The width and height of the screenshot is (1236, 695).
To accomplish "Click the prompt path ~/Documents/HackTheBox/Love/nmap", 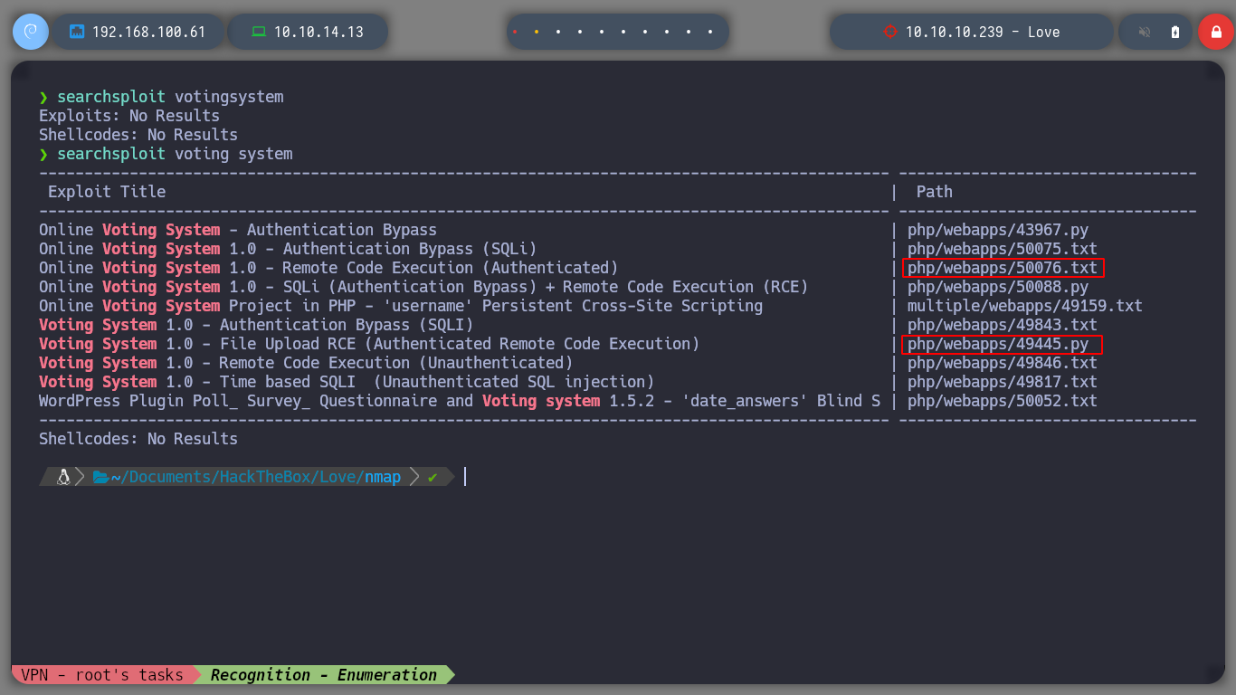I will click(256, 477).
